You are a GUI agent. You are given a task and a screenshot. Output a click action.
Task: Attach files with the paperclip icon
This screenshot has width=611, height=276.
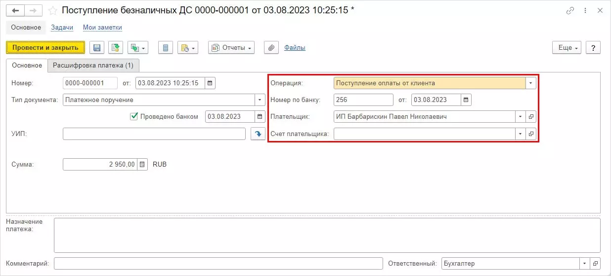pos(271,48)
